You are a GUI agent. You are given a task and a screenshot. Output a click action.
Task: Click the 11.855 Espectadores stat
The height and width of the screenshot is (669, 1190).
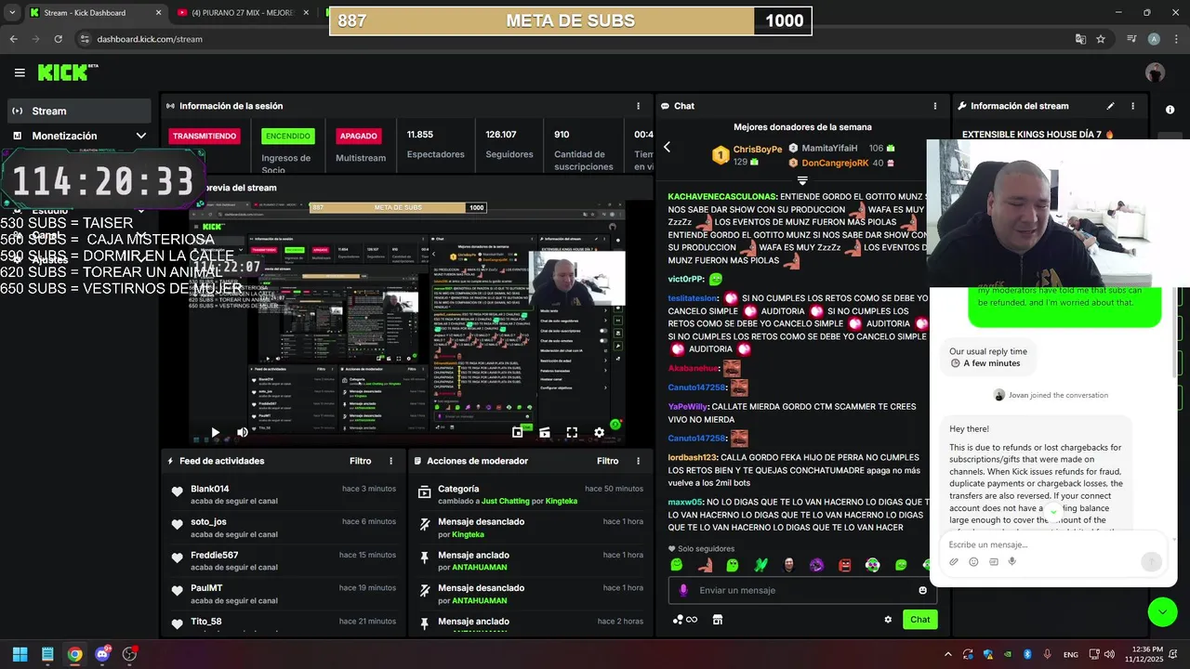point(435,143)
